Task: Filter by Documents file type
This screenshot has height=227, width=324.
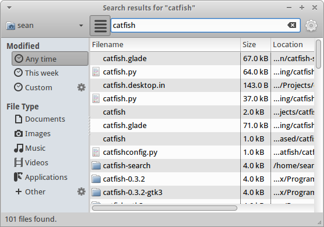Action: click(50, 119)
